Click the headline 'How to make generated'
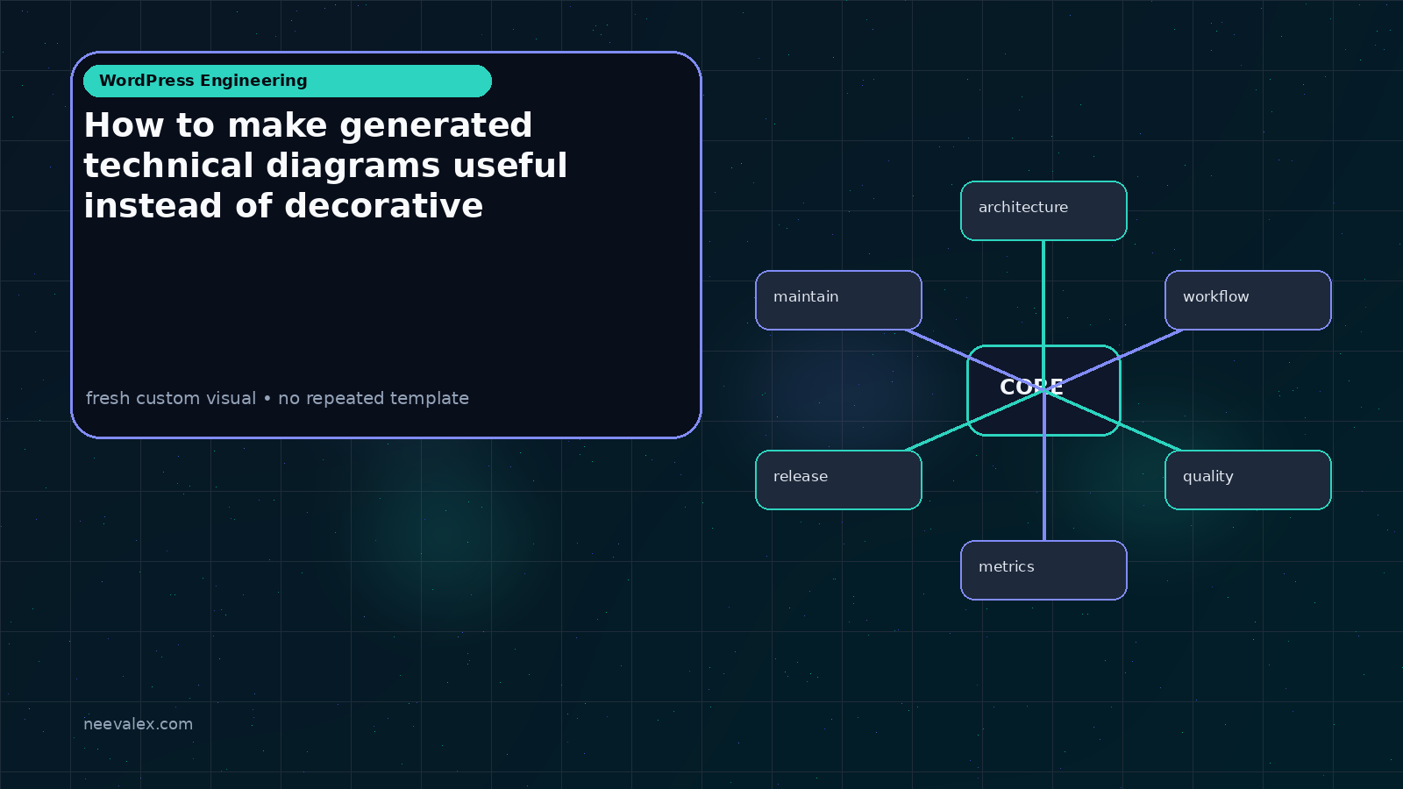The width and height of the screenshot is (1403, 789). tap(308, 125)
